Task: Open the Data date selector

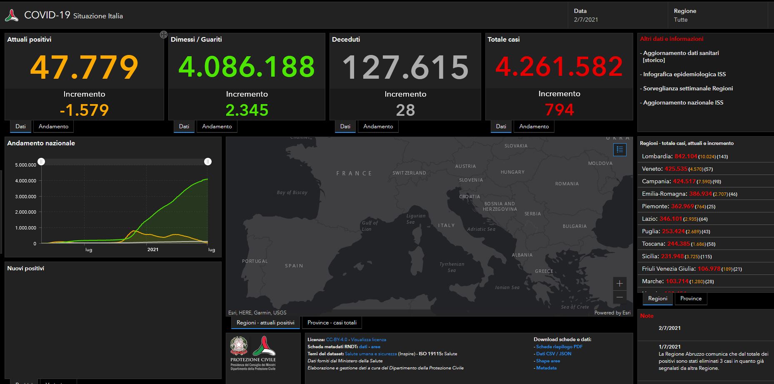Action: tap(617, 15)
